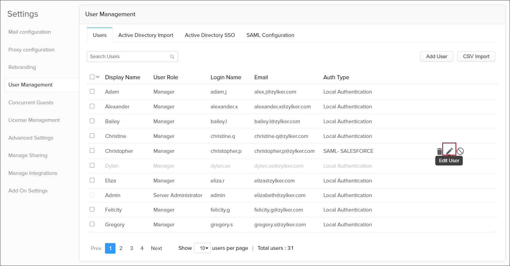Screen dimensions: 510x266
Task: Open License Management in the sidebar
Action: coord(34,120)
